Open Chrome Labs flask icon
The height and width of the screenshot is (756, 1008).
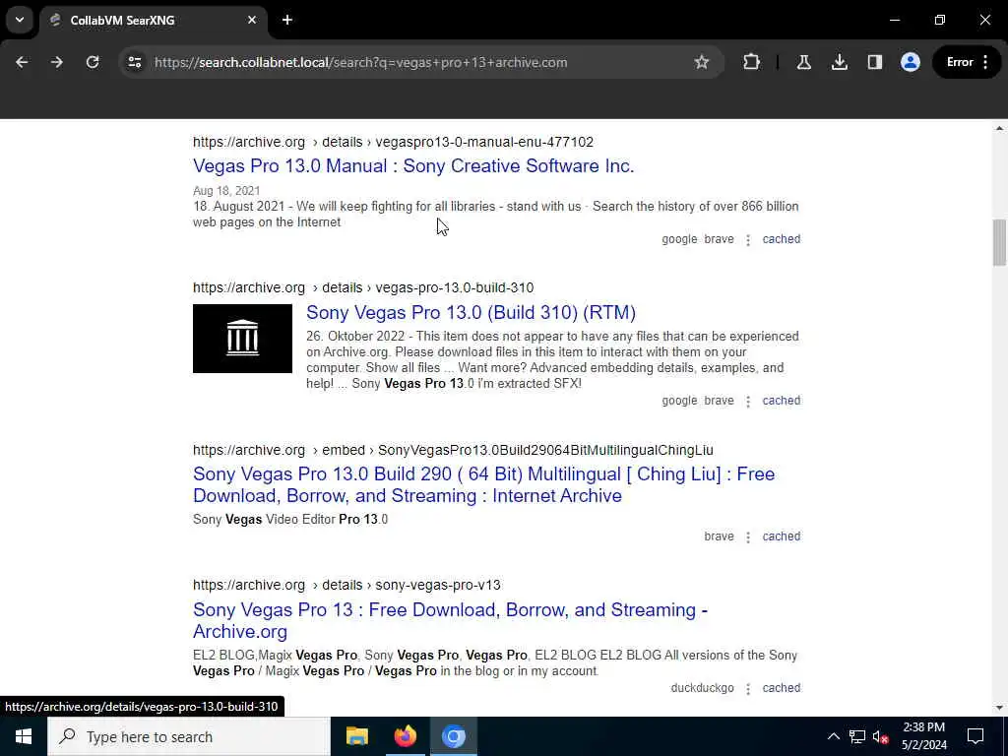803,62
